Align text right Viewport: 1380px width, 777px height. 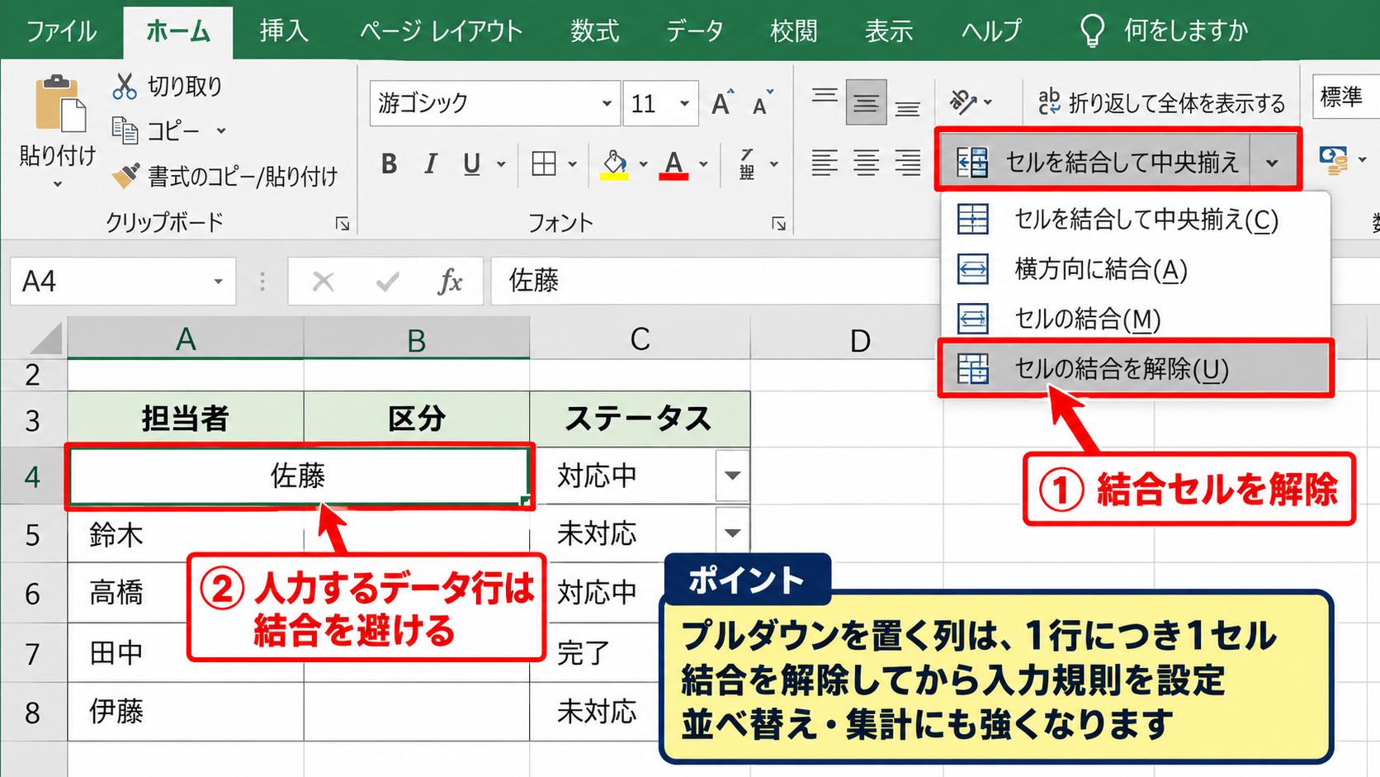(x=908, y=163)
